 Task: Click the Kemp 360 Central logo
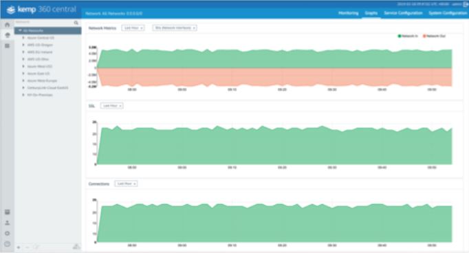(x=41, y=10)
